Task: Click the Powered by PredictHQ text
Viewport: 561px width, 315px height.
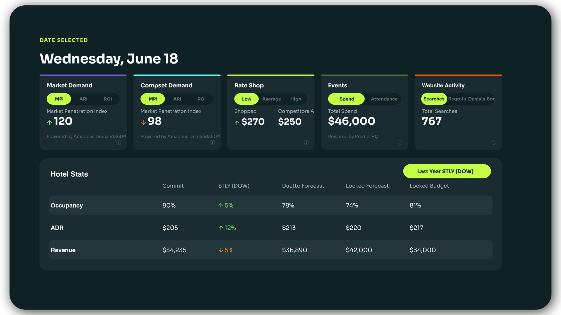Action: [x=353, y=137]
